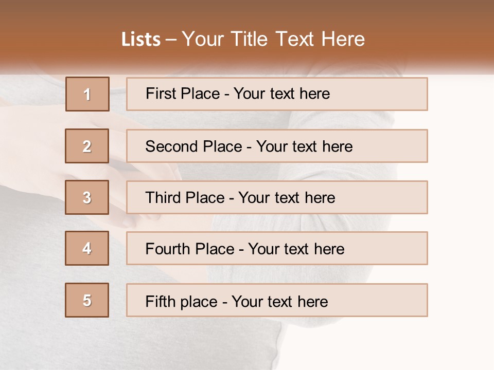Select the number 4 box
The width and height of the screenshot is (494, 370).
click(87, 248)
